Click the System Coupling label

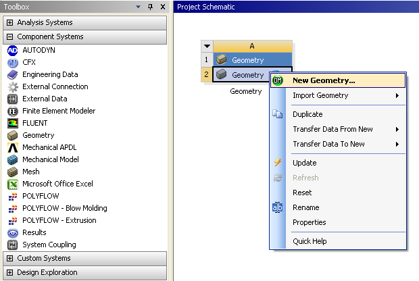(49, 245)
